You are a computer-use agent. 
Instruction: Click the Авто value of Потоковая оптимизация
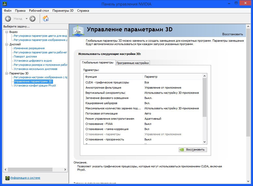coord(148,113)
